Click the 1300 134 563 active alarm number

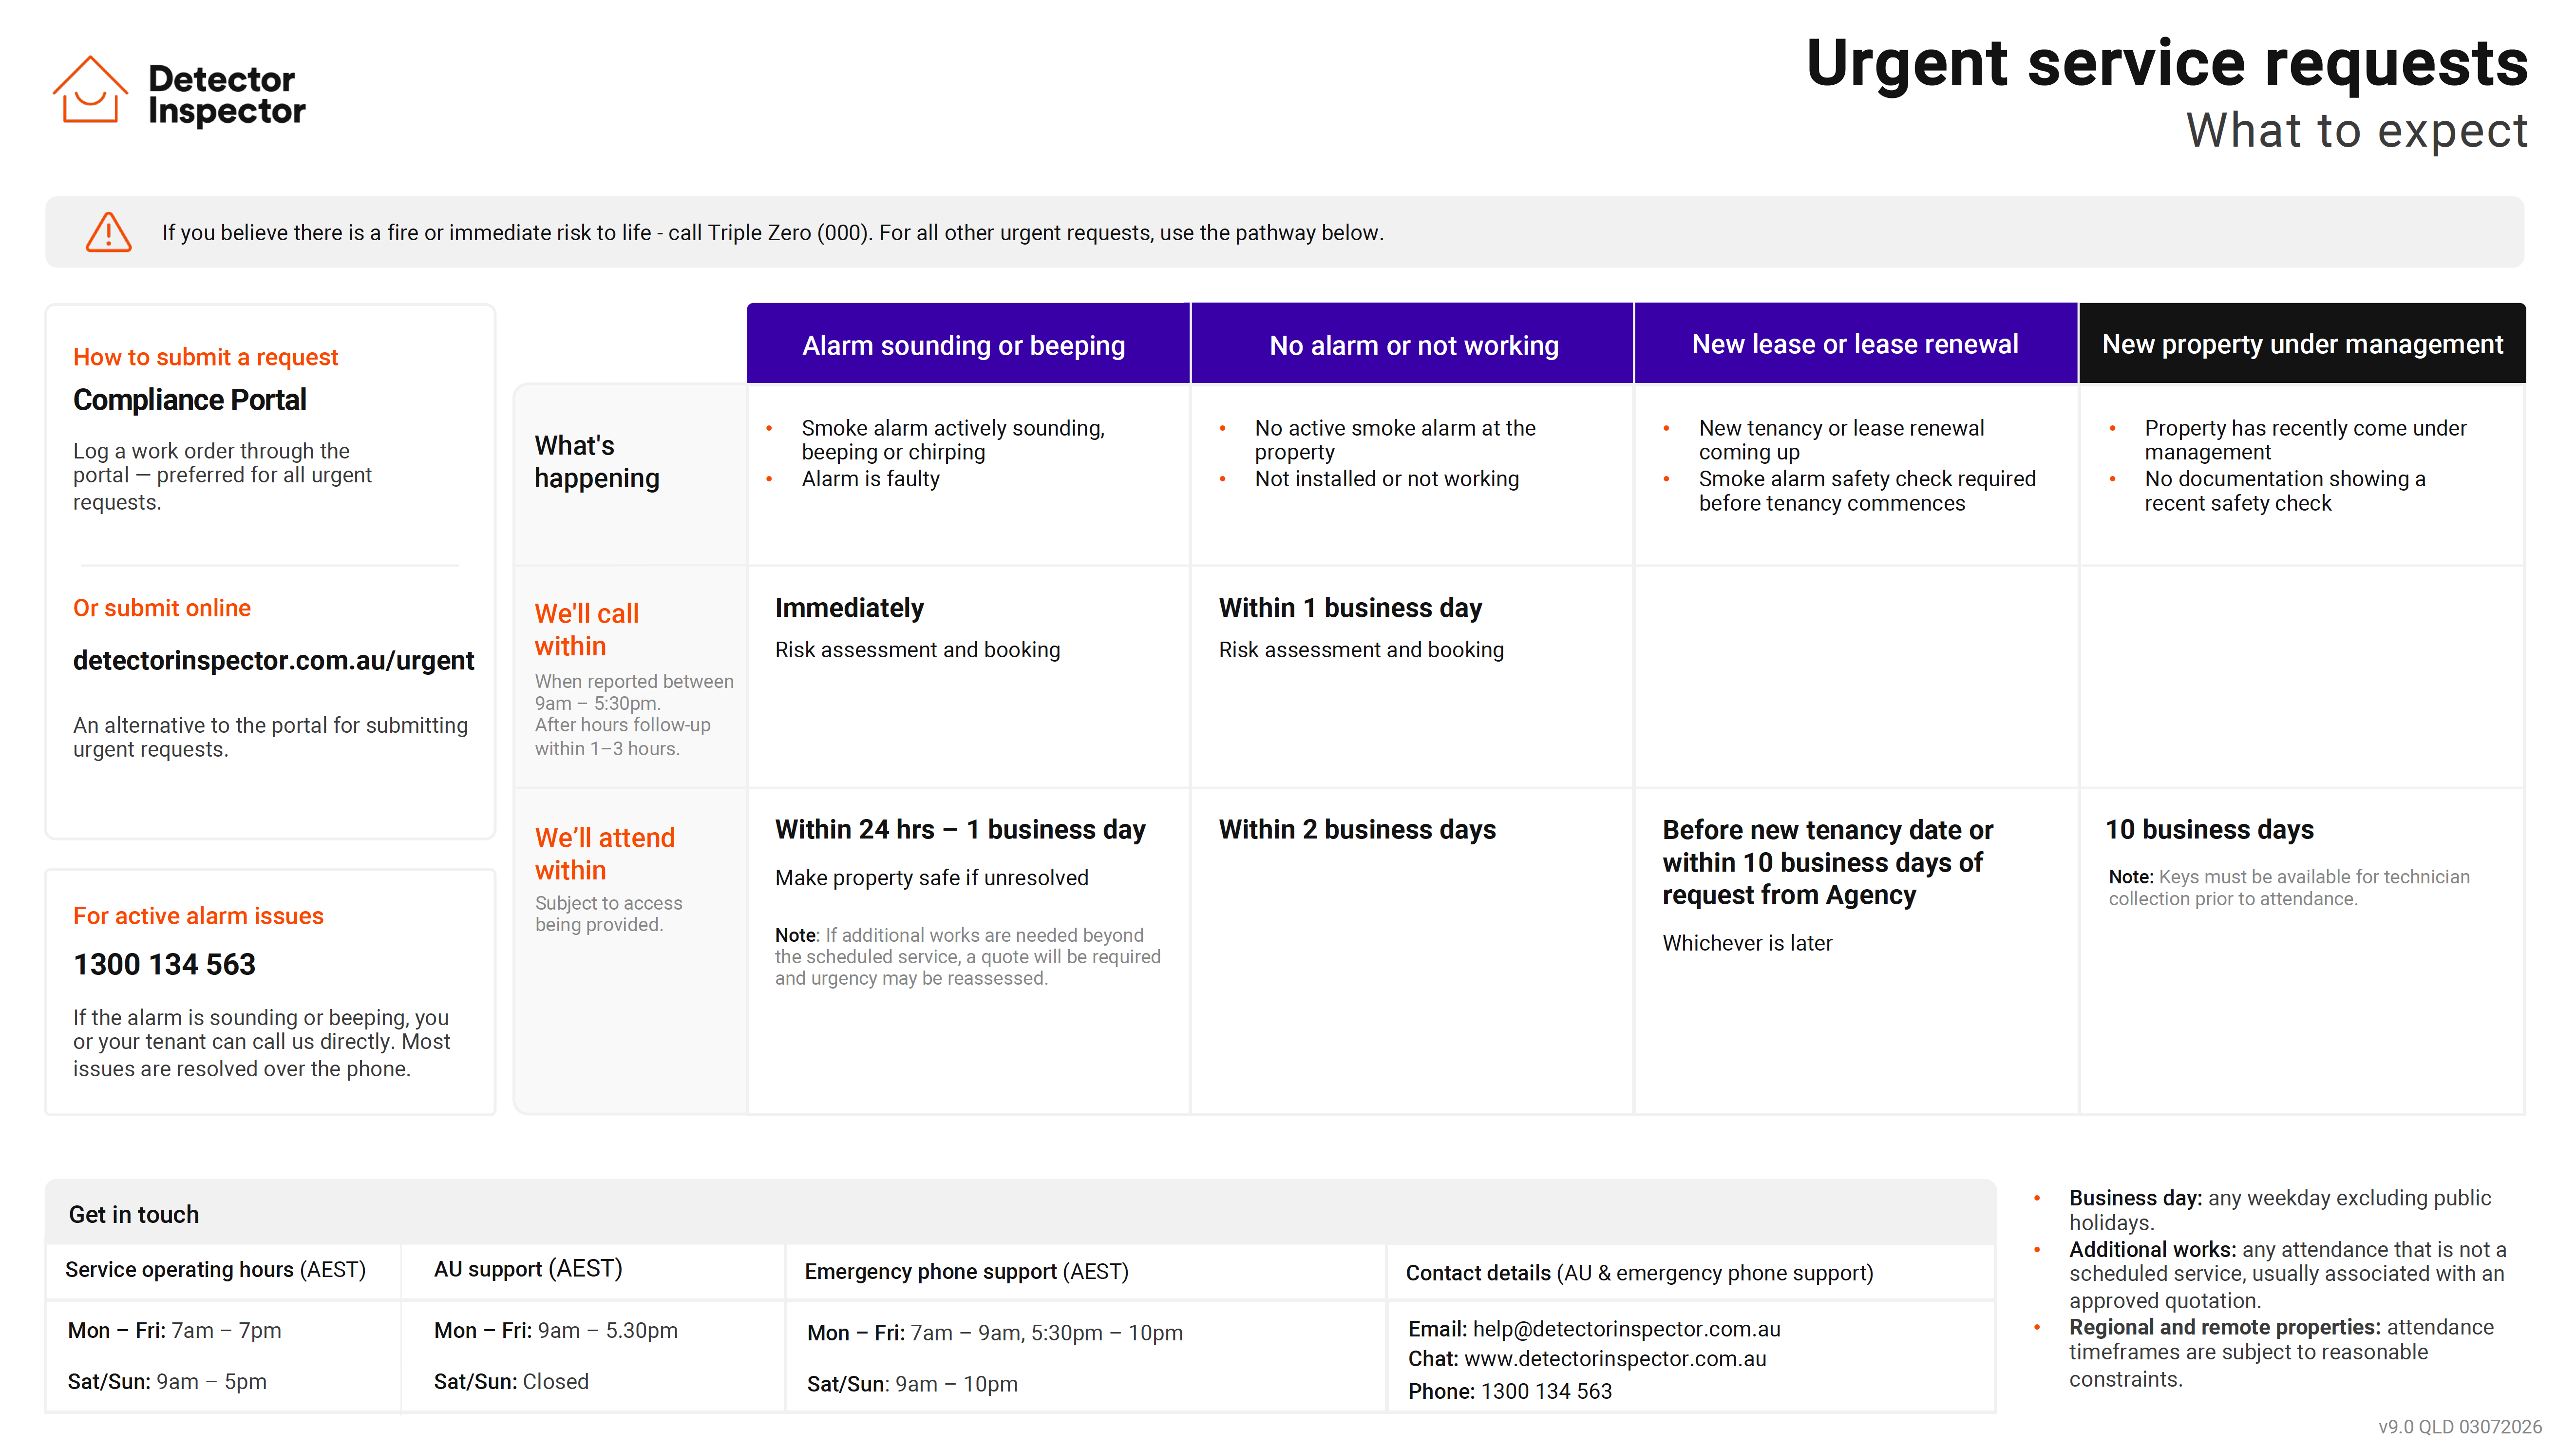[164, 964]
